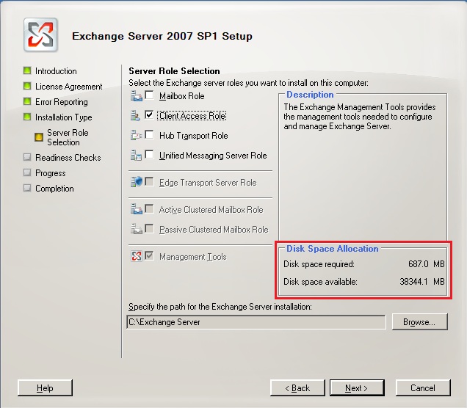Screen dimensions: 467x408
Task: Click the Client Access Role label
Action: pyautogui.click(x=192, y=116)
